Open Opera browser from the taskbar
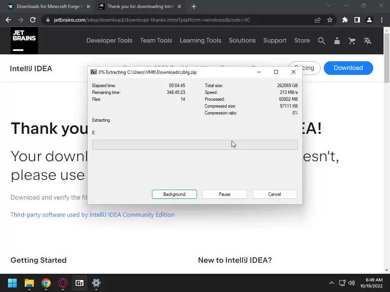 (x=63, y=283)
